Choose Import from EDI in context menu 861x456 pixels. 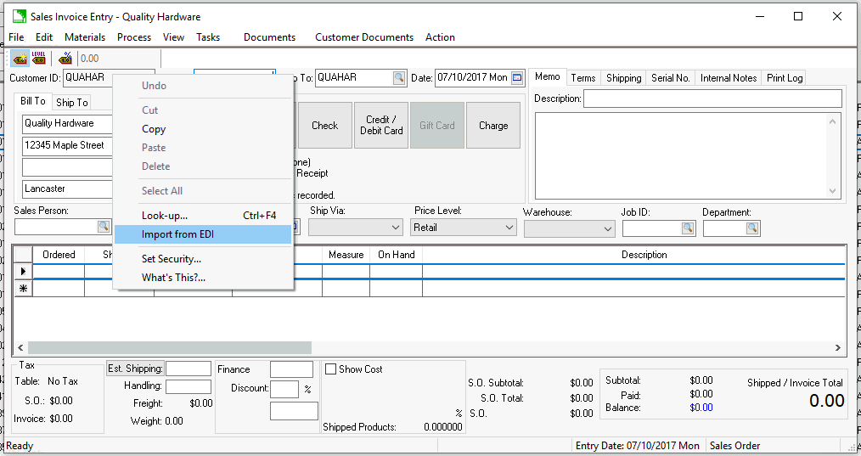tap(177, 234)
